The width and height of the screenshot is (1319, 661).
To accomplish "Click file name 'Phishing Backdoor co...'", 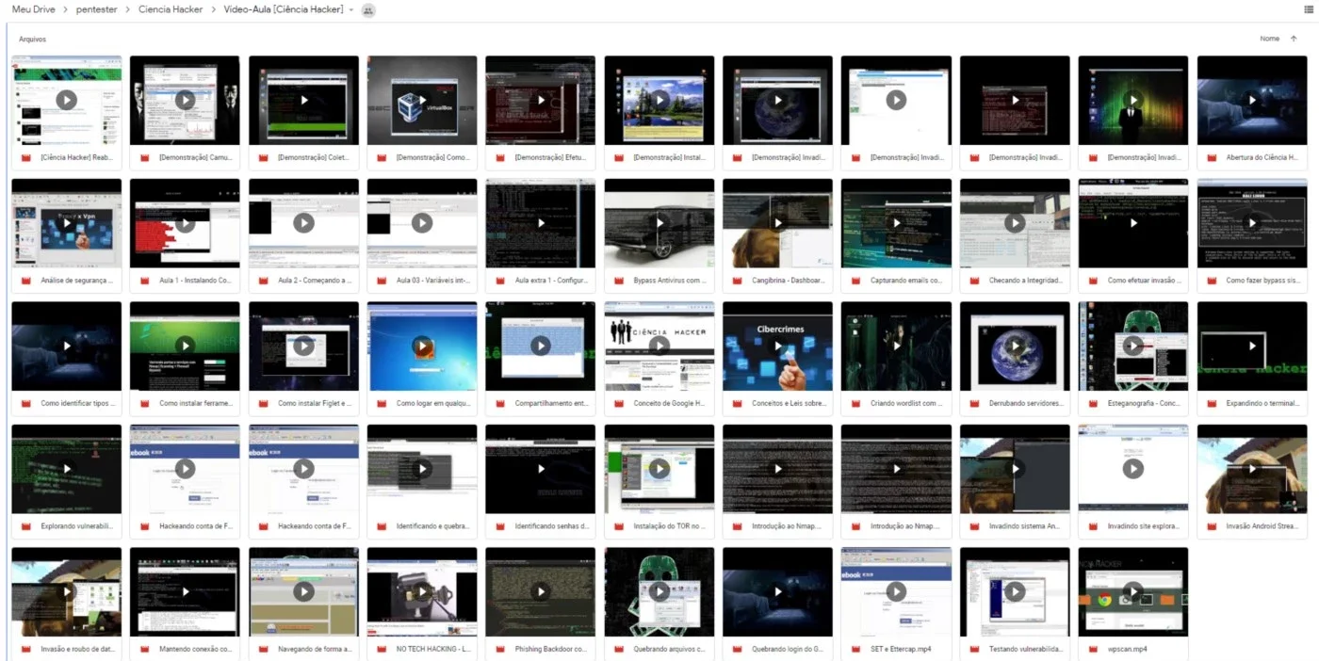I will 551,649.
